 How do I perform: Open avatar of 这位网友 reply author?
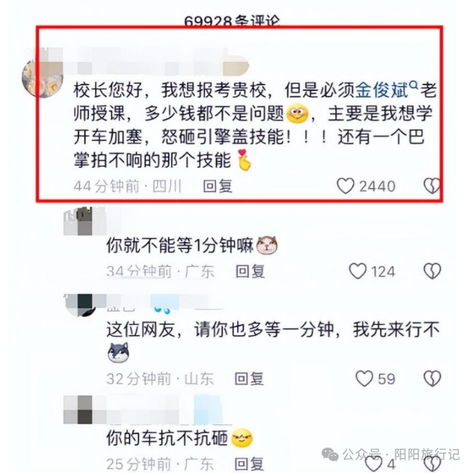(80, 305)
